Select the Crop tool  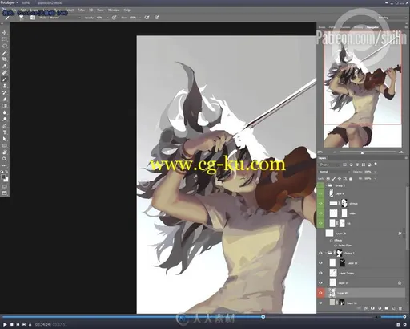pyautogui.click(x=5, y=59)
